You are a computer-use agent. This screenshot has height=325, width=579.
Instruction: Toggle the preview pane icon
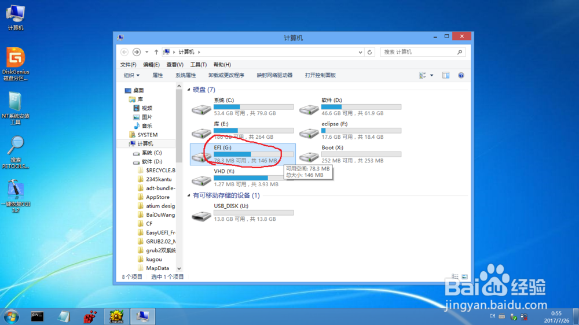pyautogui.click(x=446, y=75)
